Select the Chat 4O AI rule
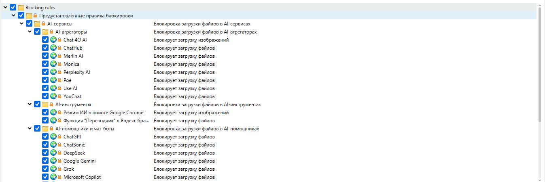This screenshot has width=545, height=182. [x=75, y=40]
